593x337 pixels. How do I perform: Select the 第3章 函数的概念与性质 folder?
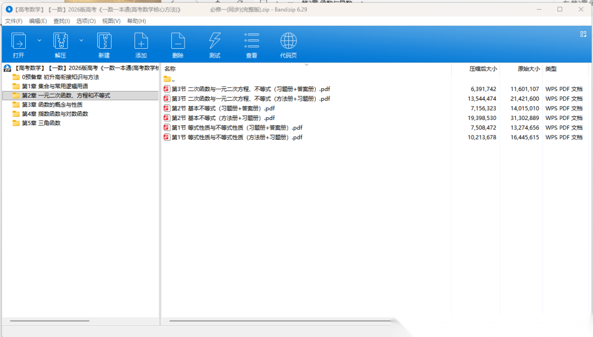pos(52,105)
